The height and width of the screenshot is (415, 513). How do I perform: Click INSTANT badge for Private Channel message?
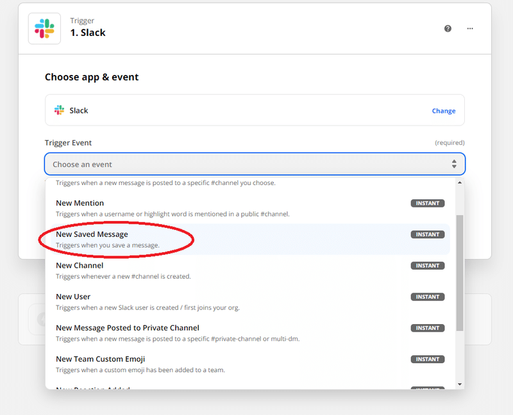(428, 328)
